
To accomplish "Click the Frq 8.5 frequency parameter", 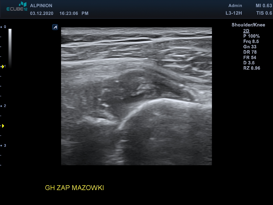I will (251, 41).
